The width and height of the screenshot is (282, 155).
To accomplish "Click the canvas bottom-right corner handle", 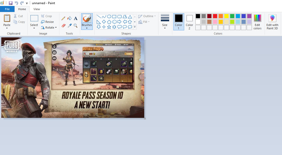I will (x=145, y=118).
